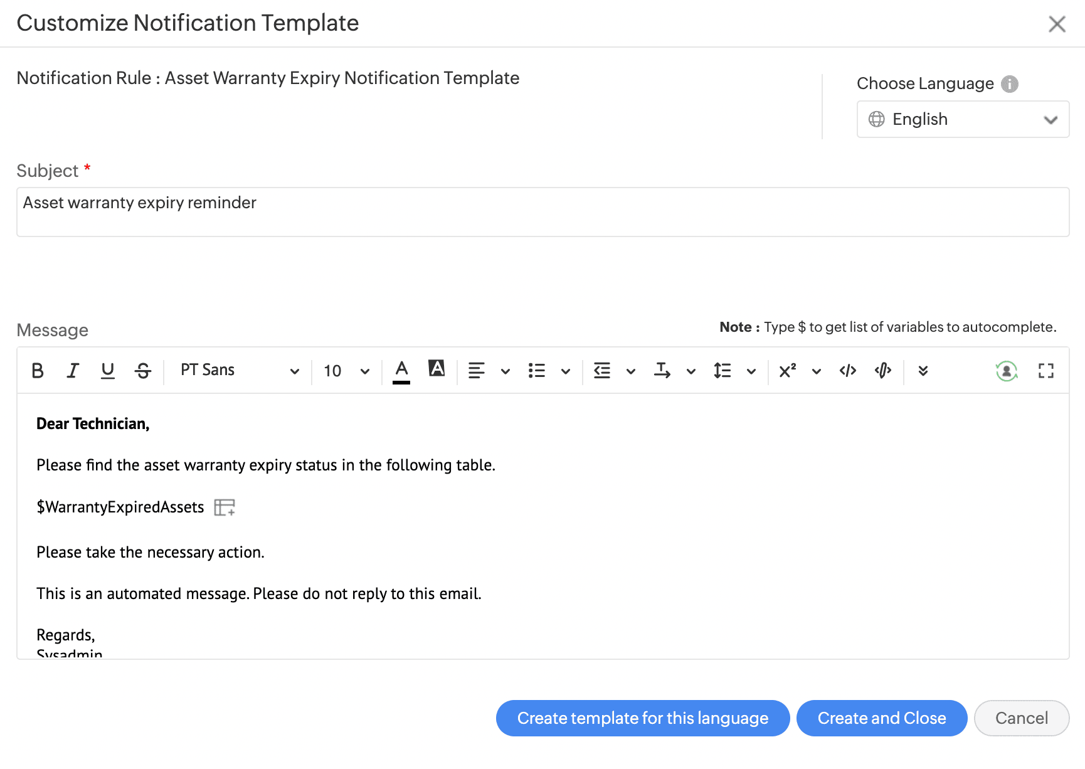Open the font size 10 dropdown
Viewport: 1085px width, 769px height.
click(346, 371)
